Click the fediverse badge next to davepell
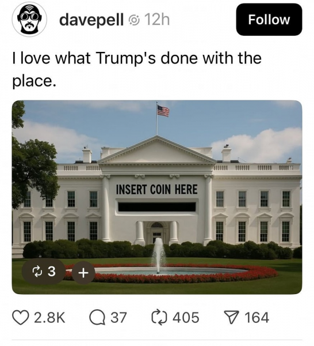The width and height of the screenshot is (314, 346). point(134,20)
